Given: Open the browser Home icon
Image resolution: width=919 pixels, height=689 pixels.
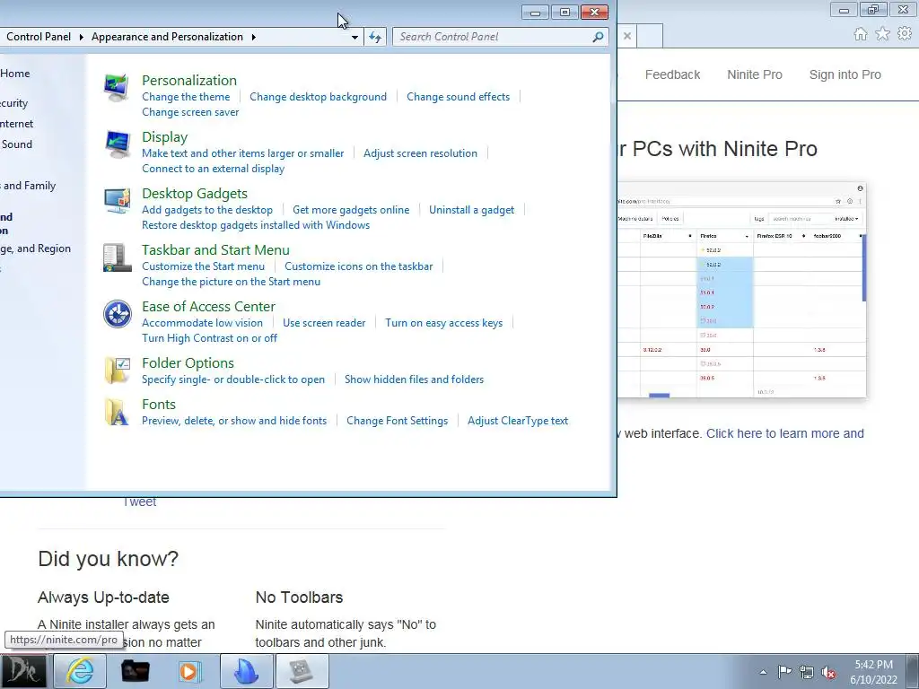Looking at the screenshot, I should click(x=860, y=34).
